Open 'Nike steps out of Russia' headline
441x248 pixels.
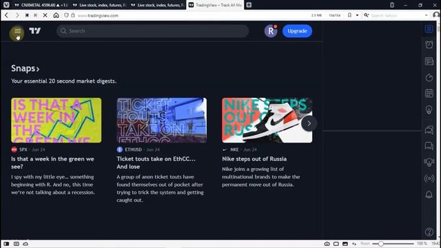[254, 159]
